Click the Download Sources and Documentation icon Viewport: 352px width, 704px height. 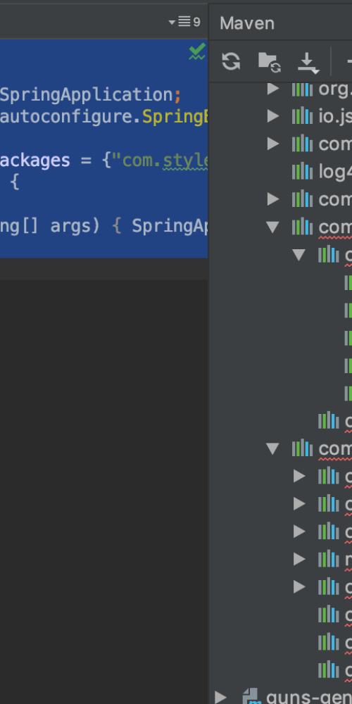[x=308, y=63]
